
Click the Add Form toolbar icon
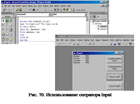coord(9,10)
